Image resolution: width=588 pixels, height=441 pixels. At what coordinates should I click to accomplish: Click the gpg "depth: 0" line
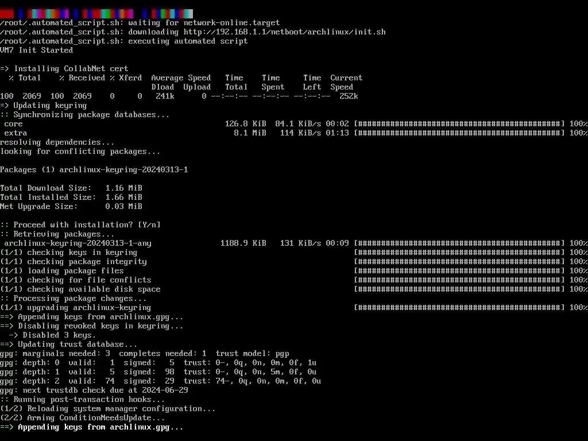tap(158, 363)
